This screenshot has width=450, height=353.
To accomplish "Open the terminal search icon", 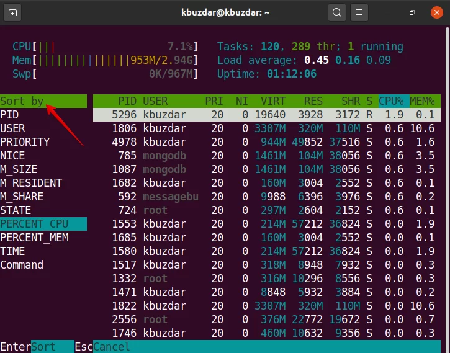I will tap(336, 12).
